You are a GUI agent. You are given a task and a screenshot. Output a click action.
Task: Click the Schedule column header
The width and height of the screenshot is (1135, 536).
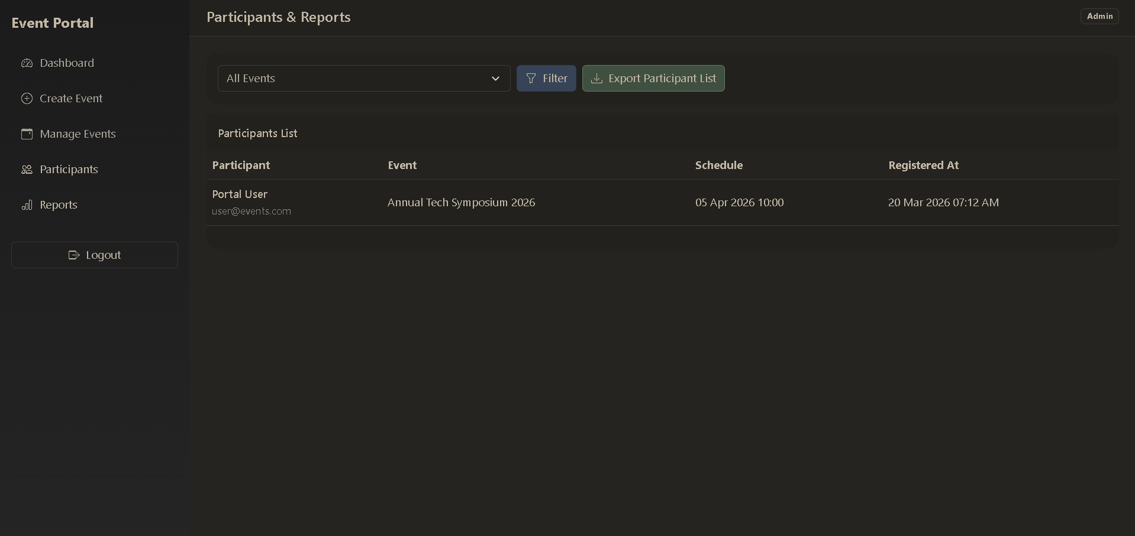coord(719,165)
